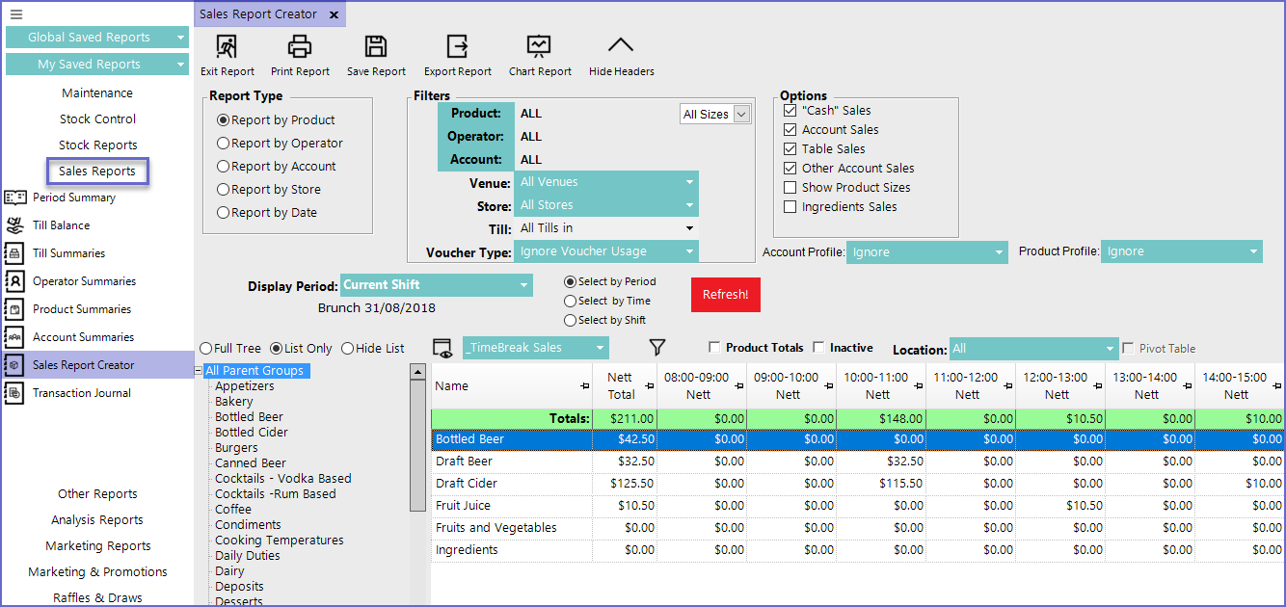This screenshot has width=1286, height=607.
Task: Open Till Balance from the sidebar
Action: 61,225
